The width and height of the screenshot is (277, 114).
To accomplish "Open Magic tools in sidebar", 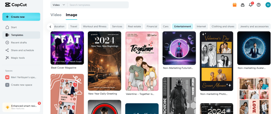I will click(21, 58).
